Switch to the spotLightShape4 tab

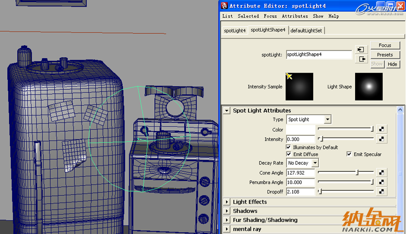(x=268, y=30)
